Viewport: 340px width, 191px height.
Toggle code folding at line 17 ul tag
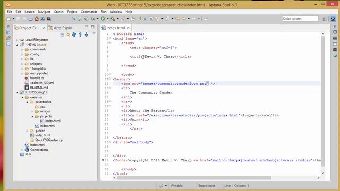110,106
